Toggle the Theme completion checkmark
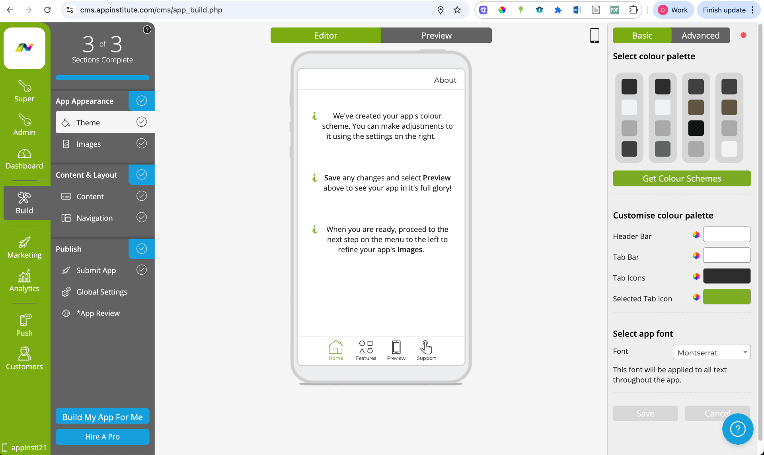 [x=142, y=122]
